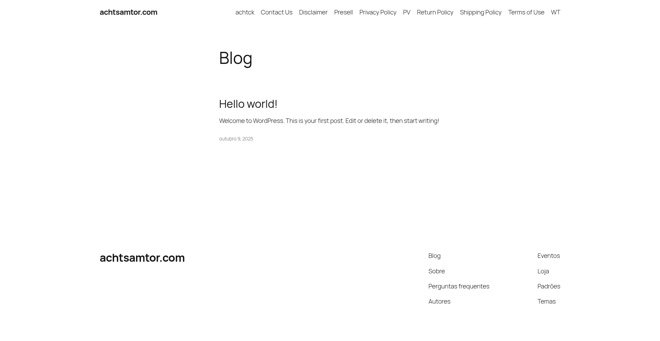Open Terms of Use page

[526, 12]
